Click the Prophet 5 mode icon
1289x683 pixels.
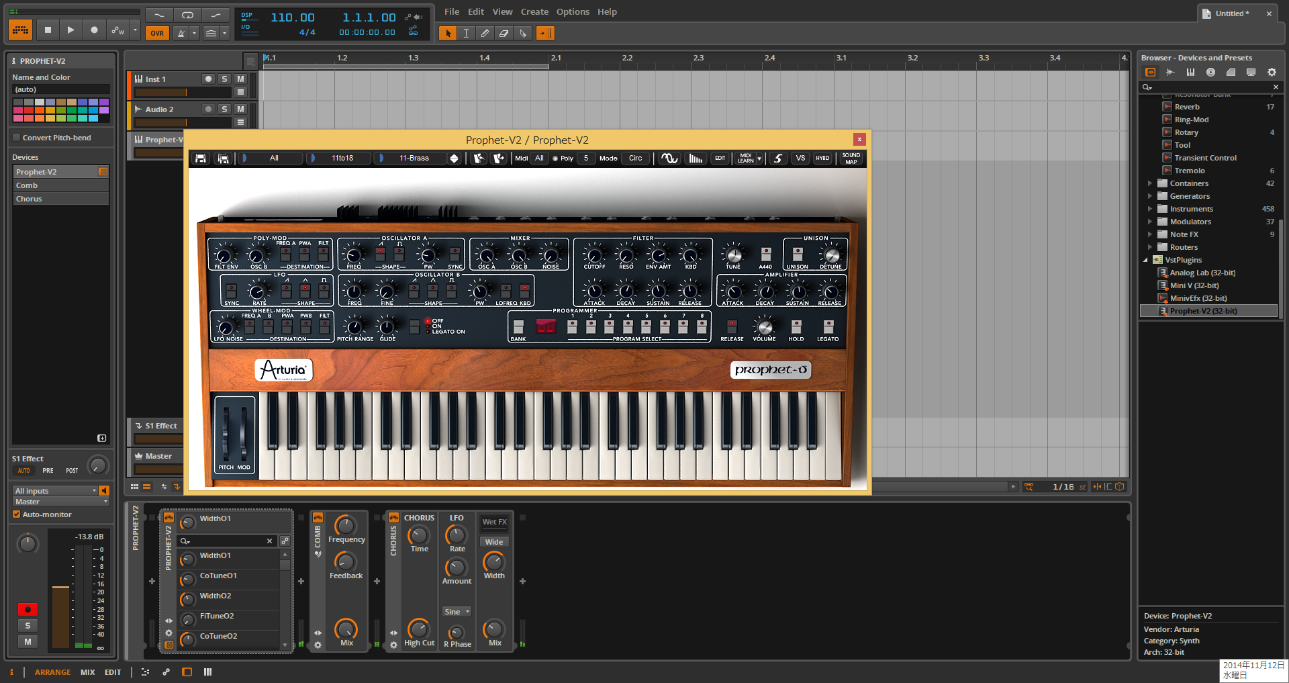(778, 158)
